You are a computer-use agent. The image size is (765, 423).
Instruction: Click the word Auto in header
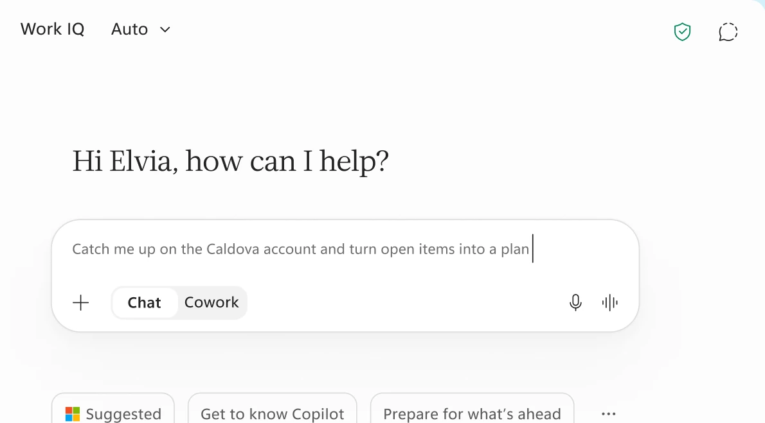129,30
